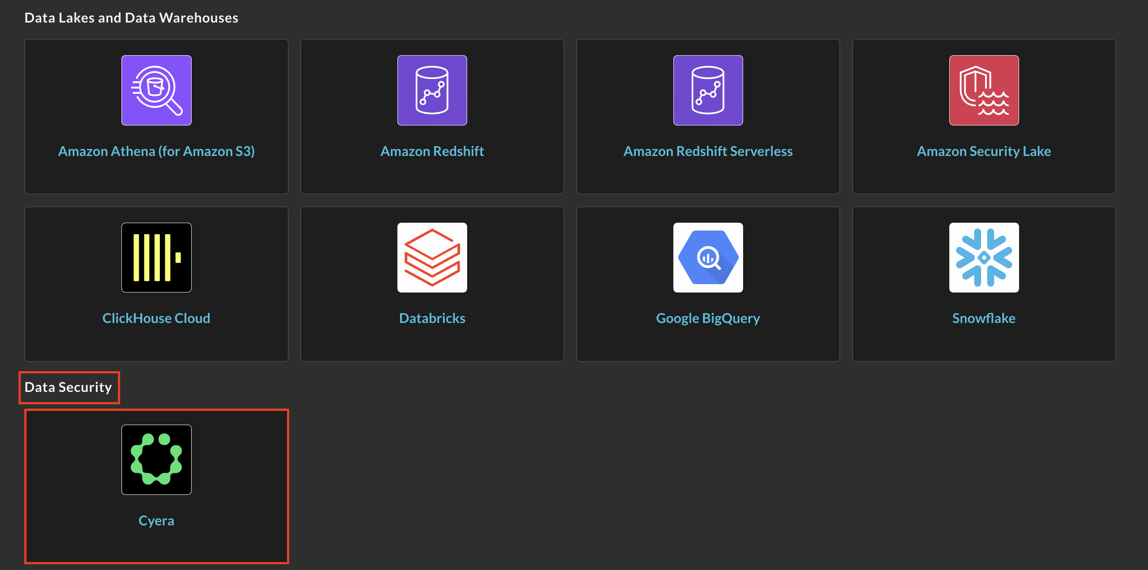Click the Data Lakes and Data Warehouses heading
Image resolution: width=1148 pixels, height=570 pixels.
pyautogui.click(x=132, y=18)
